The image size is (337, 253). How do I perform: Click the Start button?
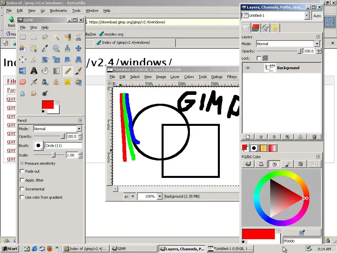[10, 249]
